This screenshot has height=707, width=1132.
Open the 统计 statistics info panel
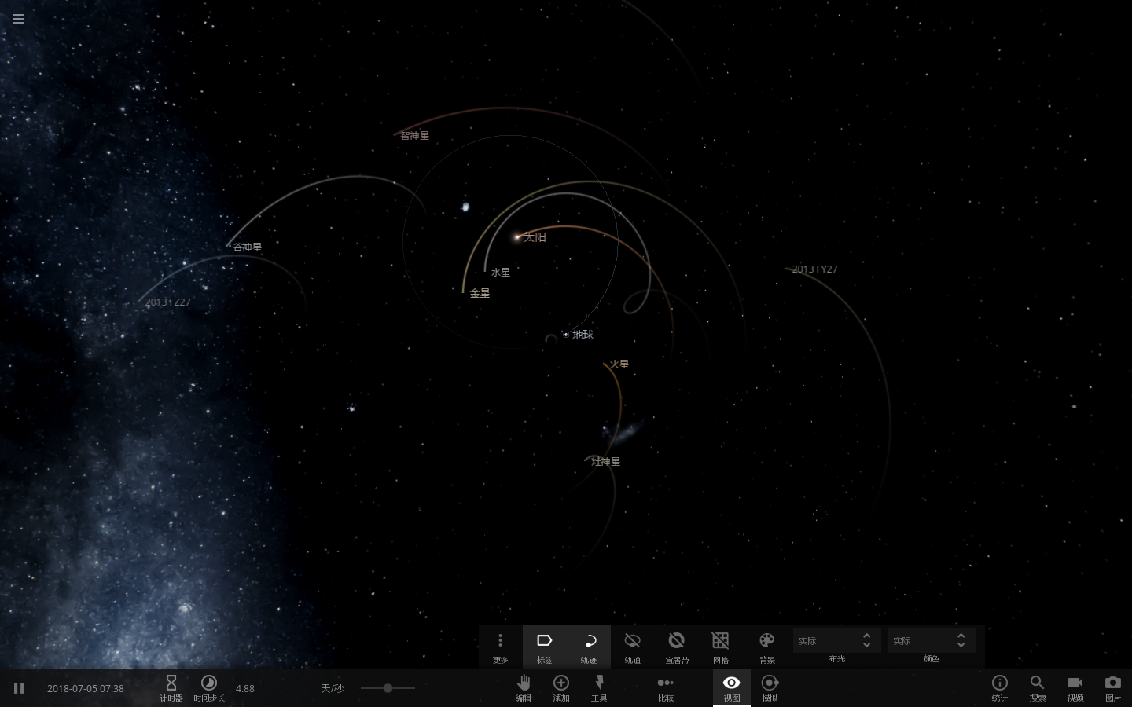coord(1000,687)
